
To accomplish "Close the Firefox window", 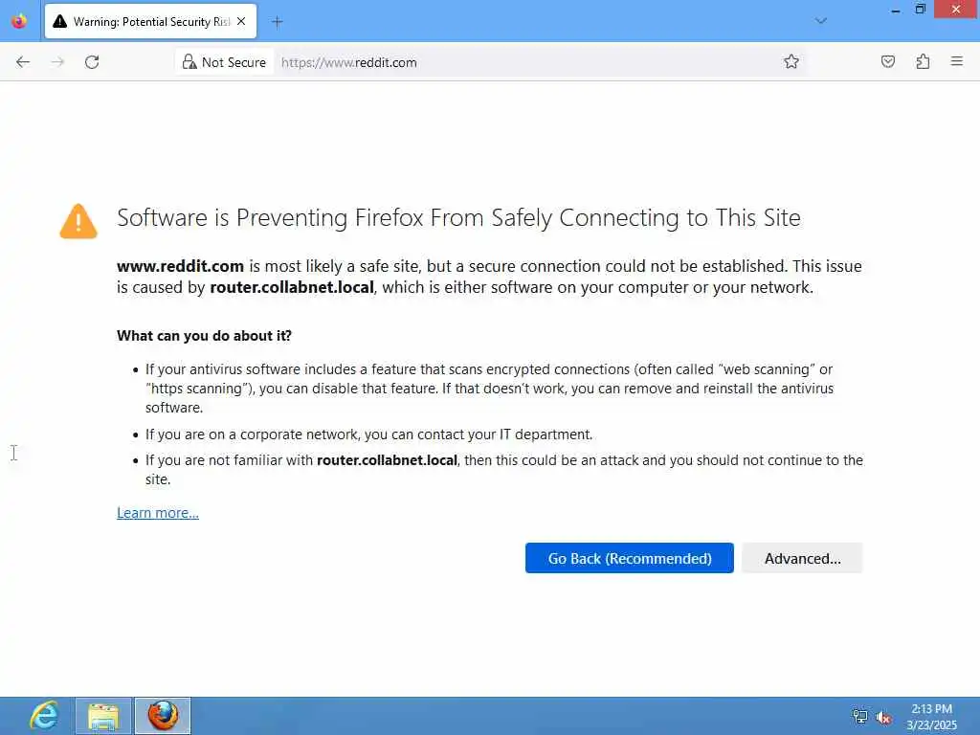I will tap(956, 10).
